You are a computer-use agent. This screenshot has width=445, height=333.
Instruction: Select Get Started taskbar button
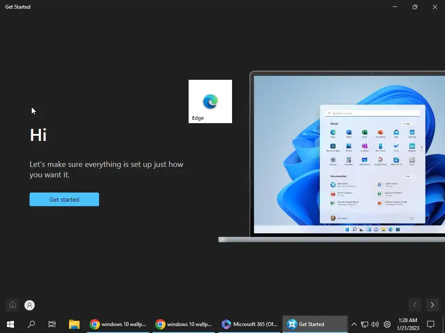[315, 324]
